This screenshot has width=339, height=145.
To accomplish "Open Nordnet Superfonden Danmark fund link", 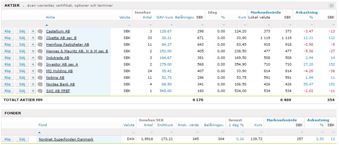I will pos(66,139).
